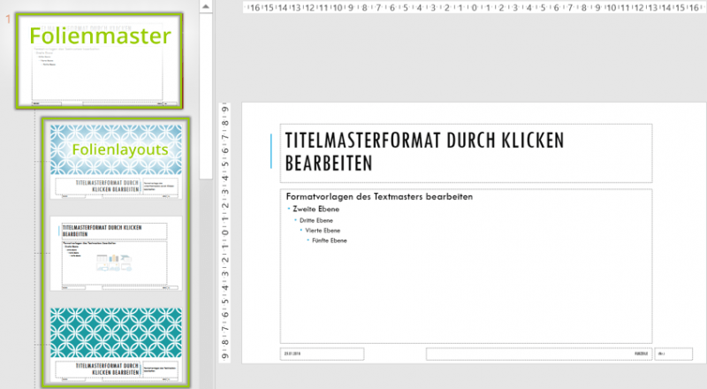Click the 'Vierte Ebene' bullet line
The width and height of the screenshot is (707, 389).
pyautogui.click(x=323, y=230)
